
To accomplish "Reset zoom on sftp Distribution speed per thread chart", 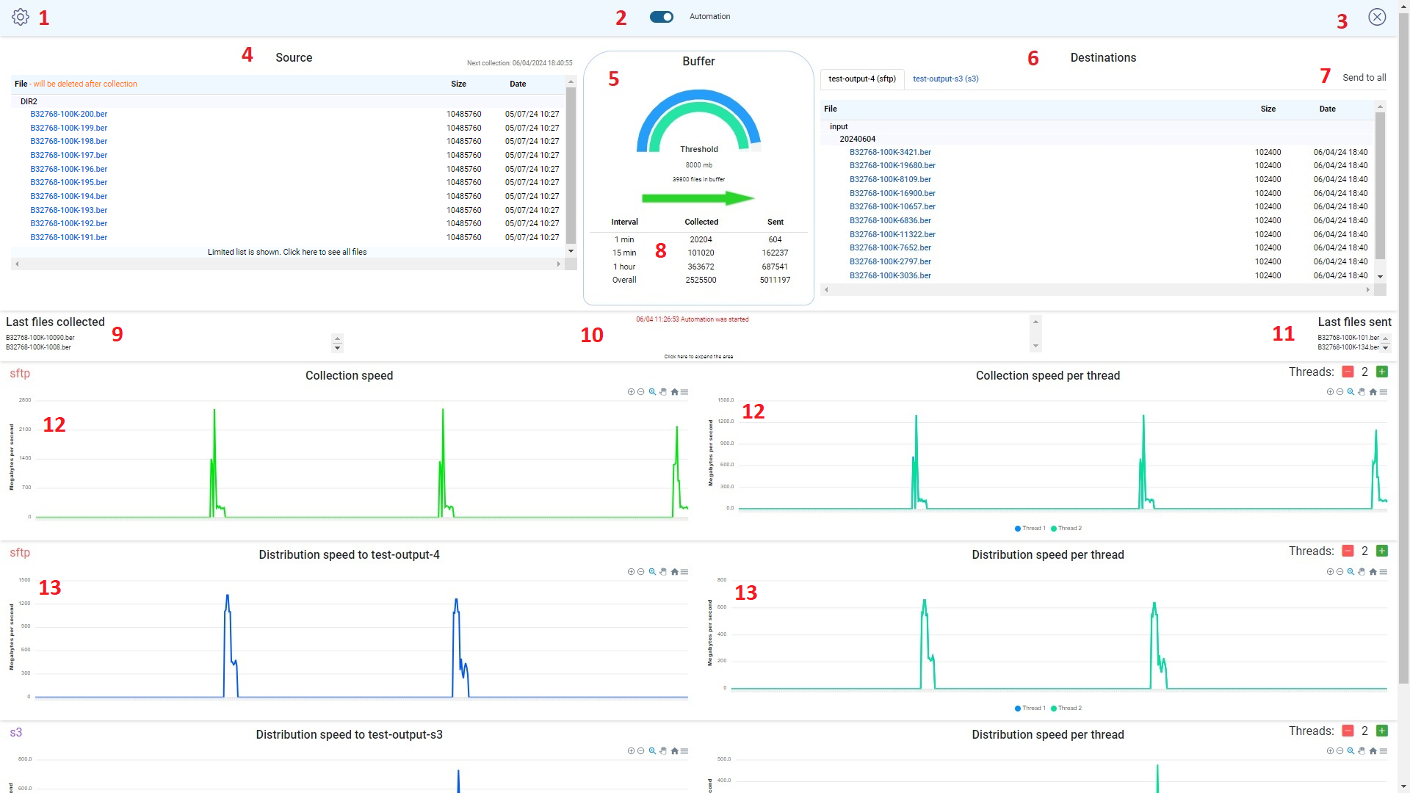I will point(1373,572).
